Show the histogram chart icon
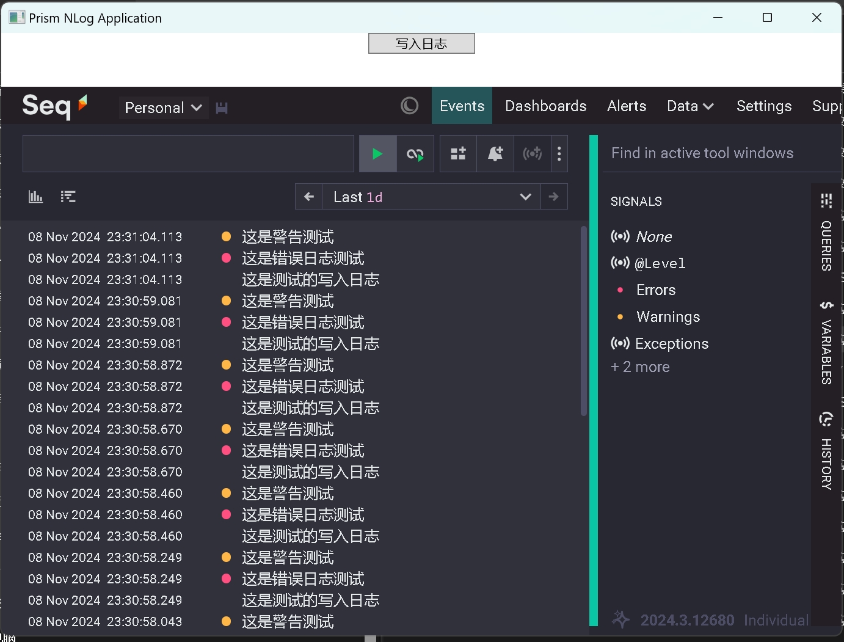Image resolution: width=844 pixels, height=642 pixels. 35,197
